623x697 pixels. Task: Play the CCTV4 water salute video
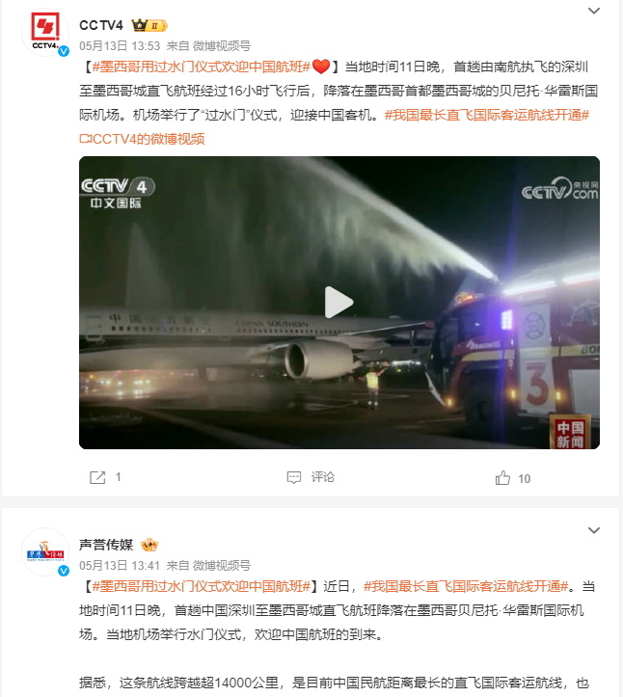tap(339, 303)
